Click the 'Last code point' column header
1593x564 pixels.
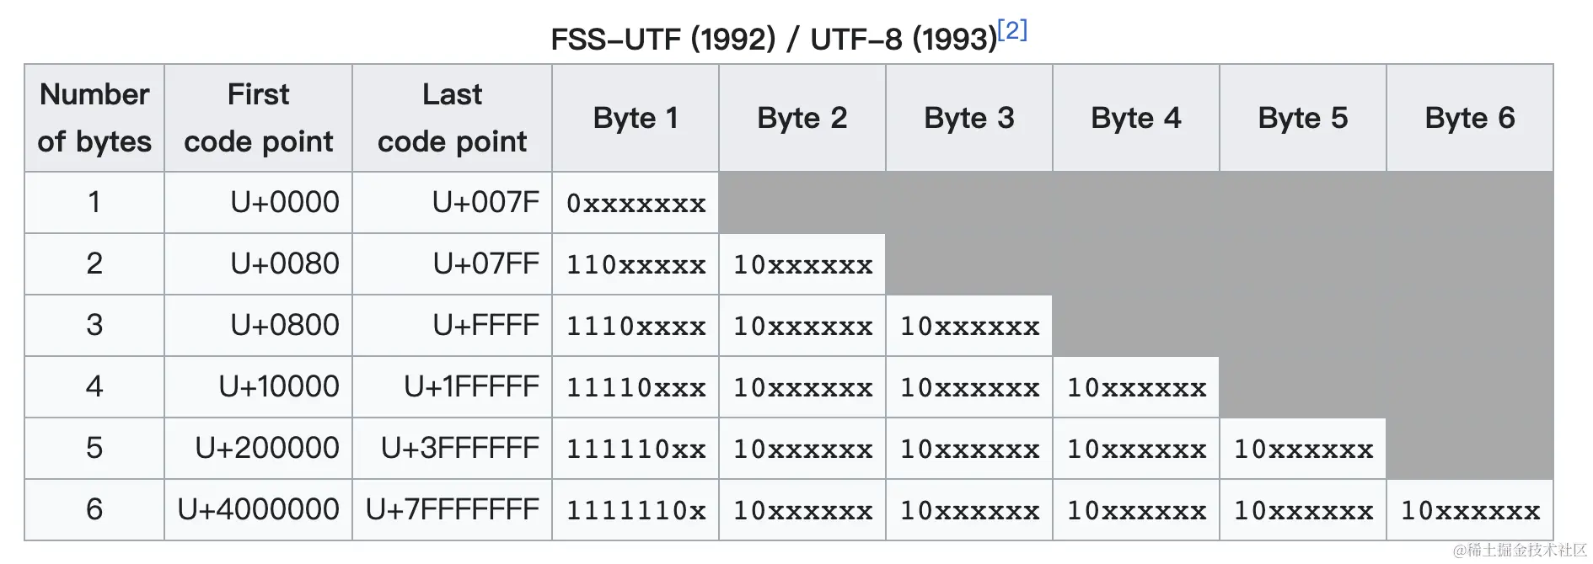click(452, 118)
